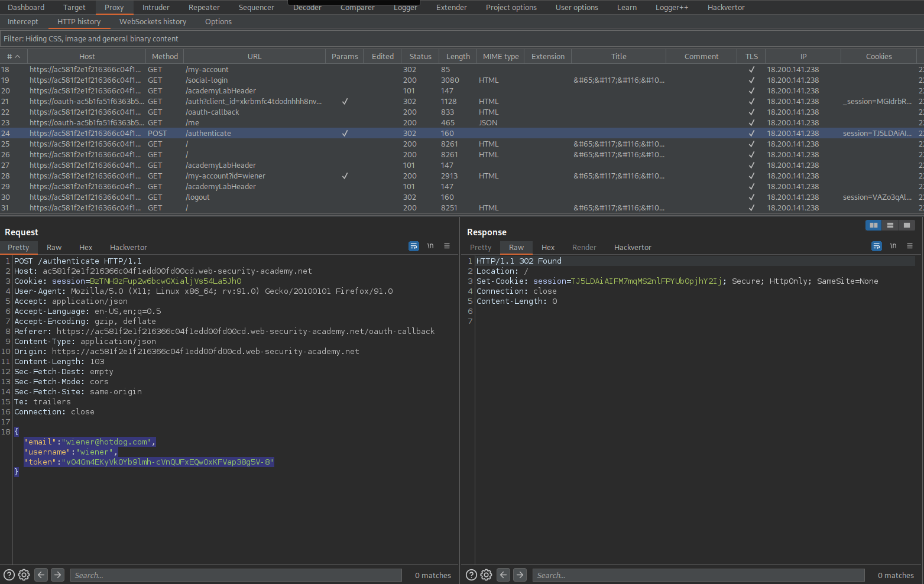Select history row 19 /social-login
Image resolution: width=924 pixels, height=584 pixels.
pyautogui.click(x=462, y=80)
